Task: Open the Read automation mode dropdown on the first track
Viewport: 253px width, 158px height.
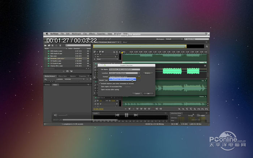Action: [x=107, y=59]
